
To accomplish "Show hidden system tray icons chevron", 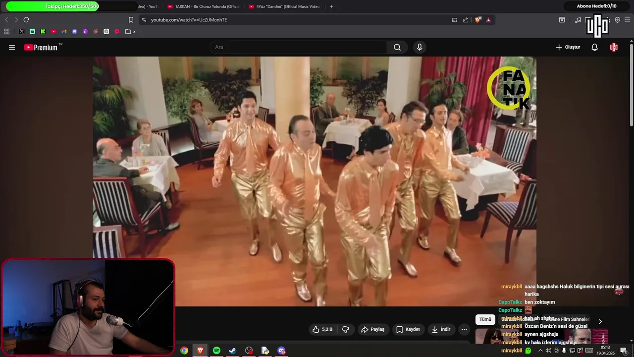I will [540, 351].
